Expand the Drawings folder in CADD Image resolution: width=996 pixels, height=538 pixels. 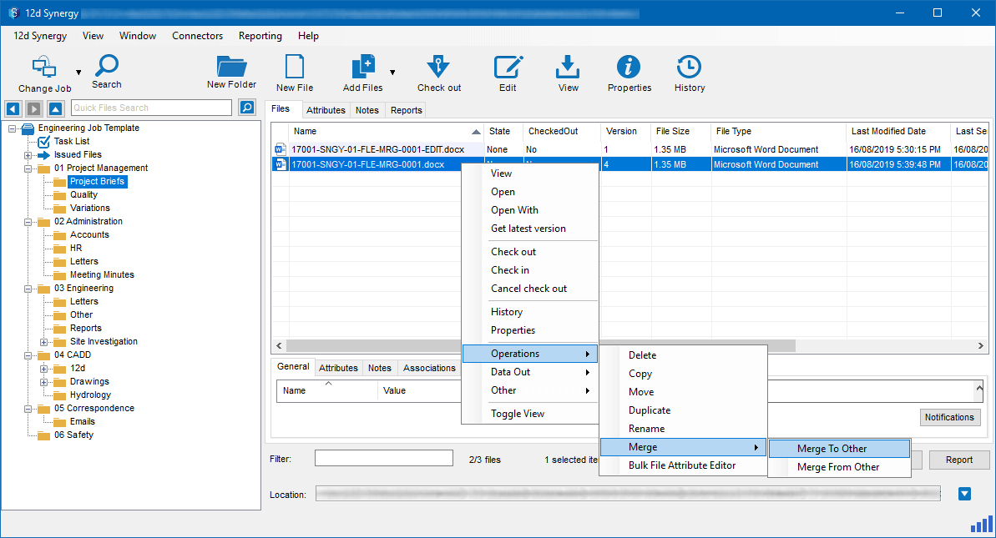click(x=43, y=382)
